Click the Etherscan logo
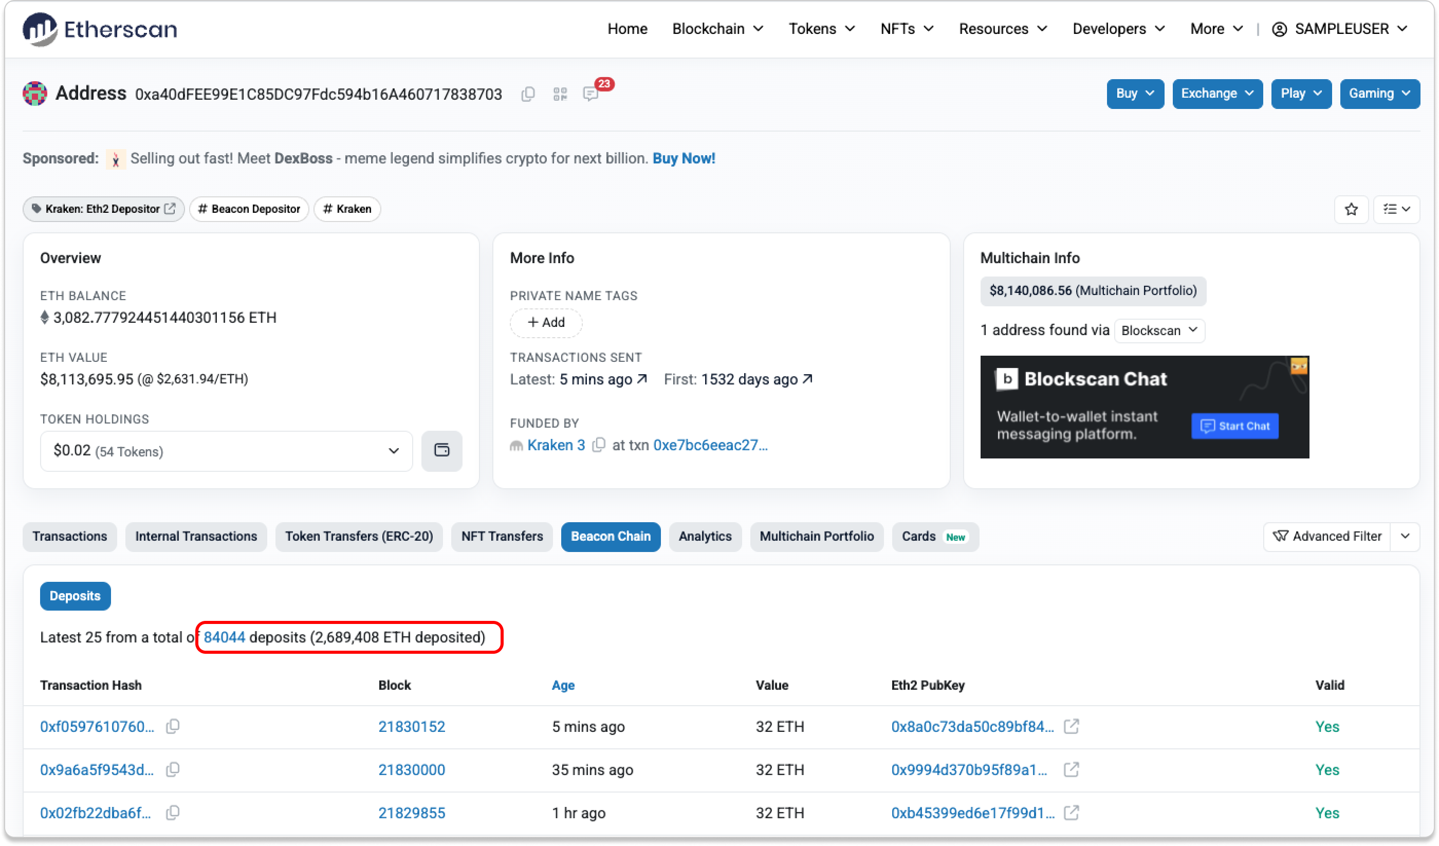 click(x=100, y=29)
